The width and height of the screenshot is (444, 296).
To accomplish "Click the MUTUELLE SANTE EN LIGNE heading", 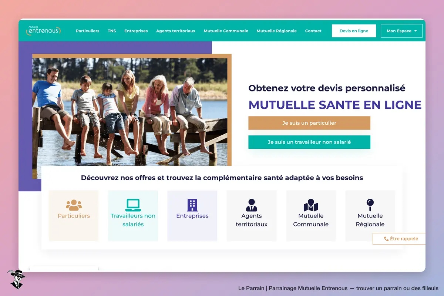I will (335, 105).
